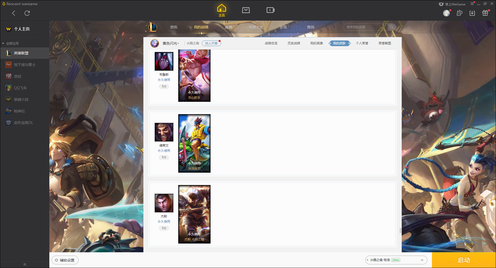Open the video live icon

point(270,10)
